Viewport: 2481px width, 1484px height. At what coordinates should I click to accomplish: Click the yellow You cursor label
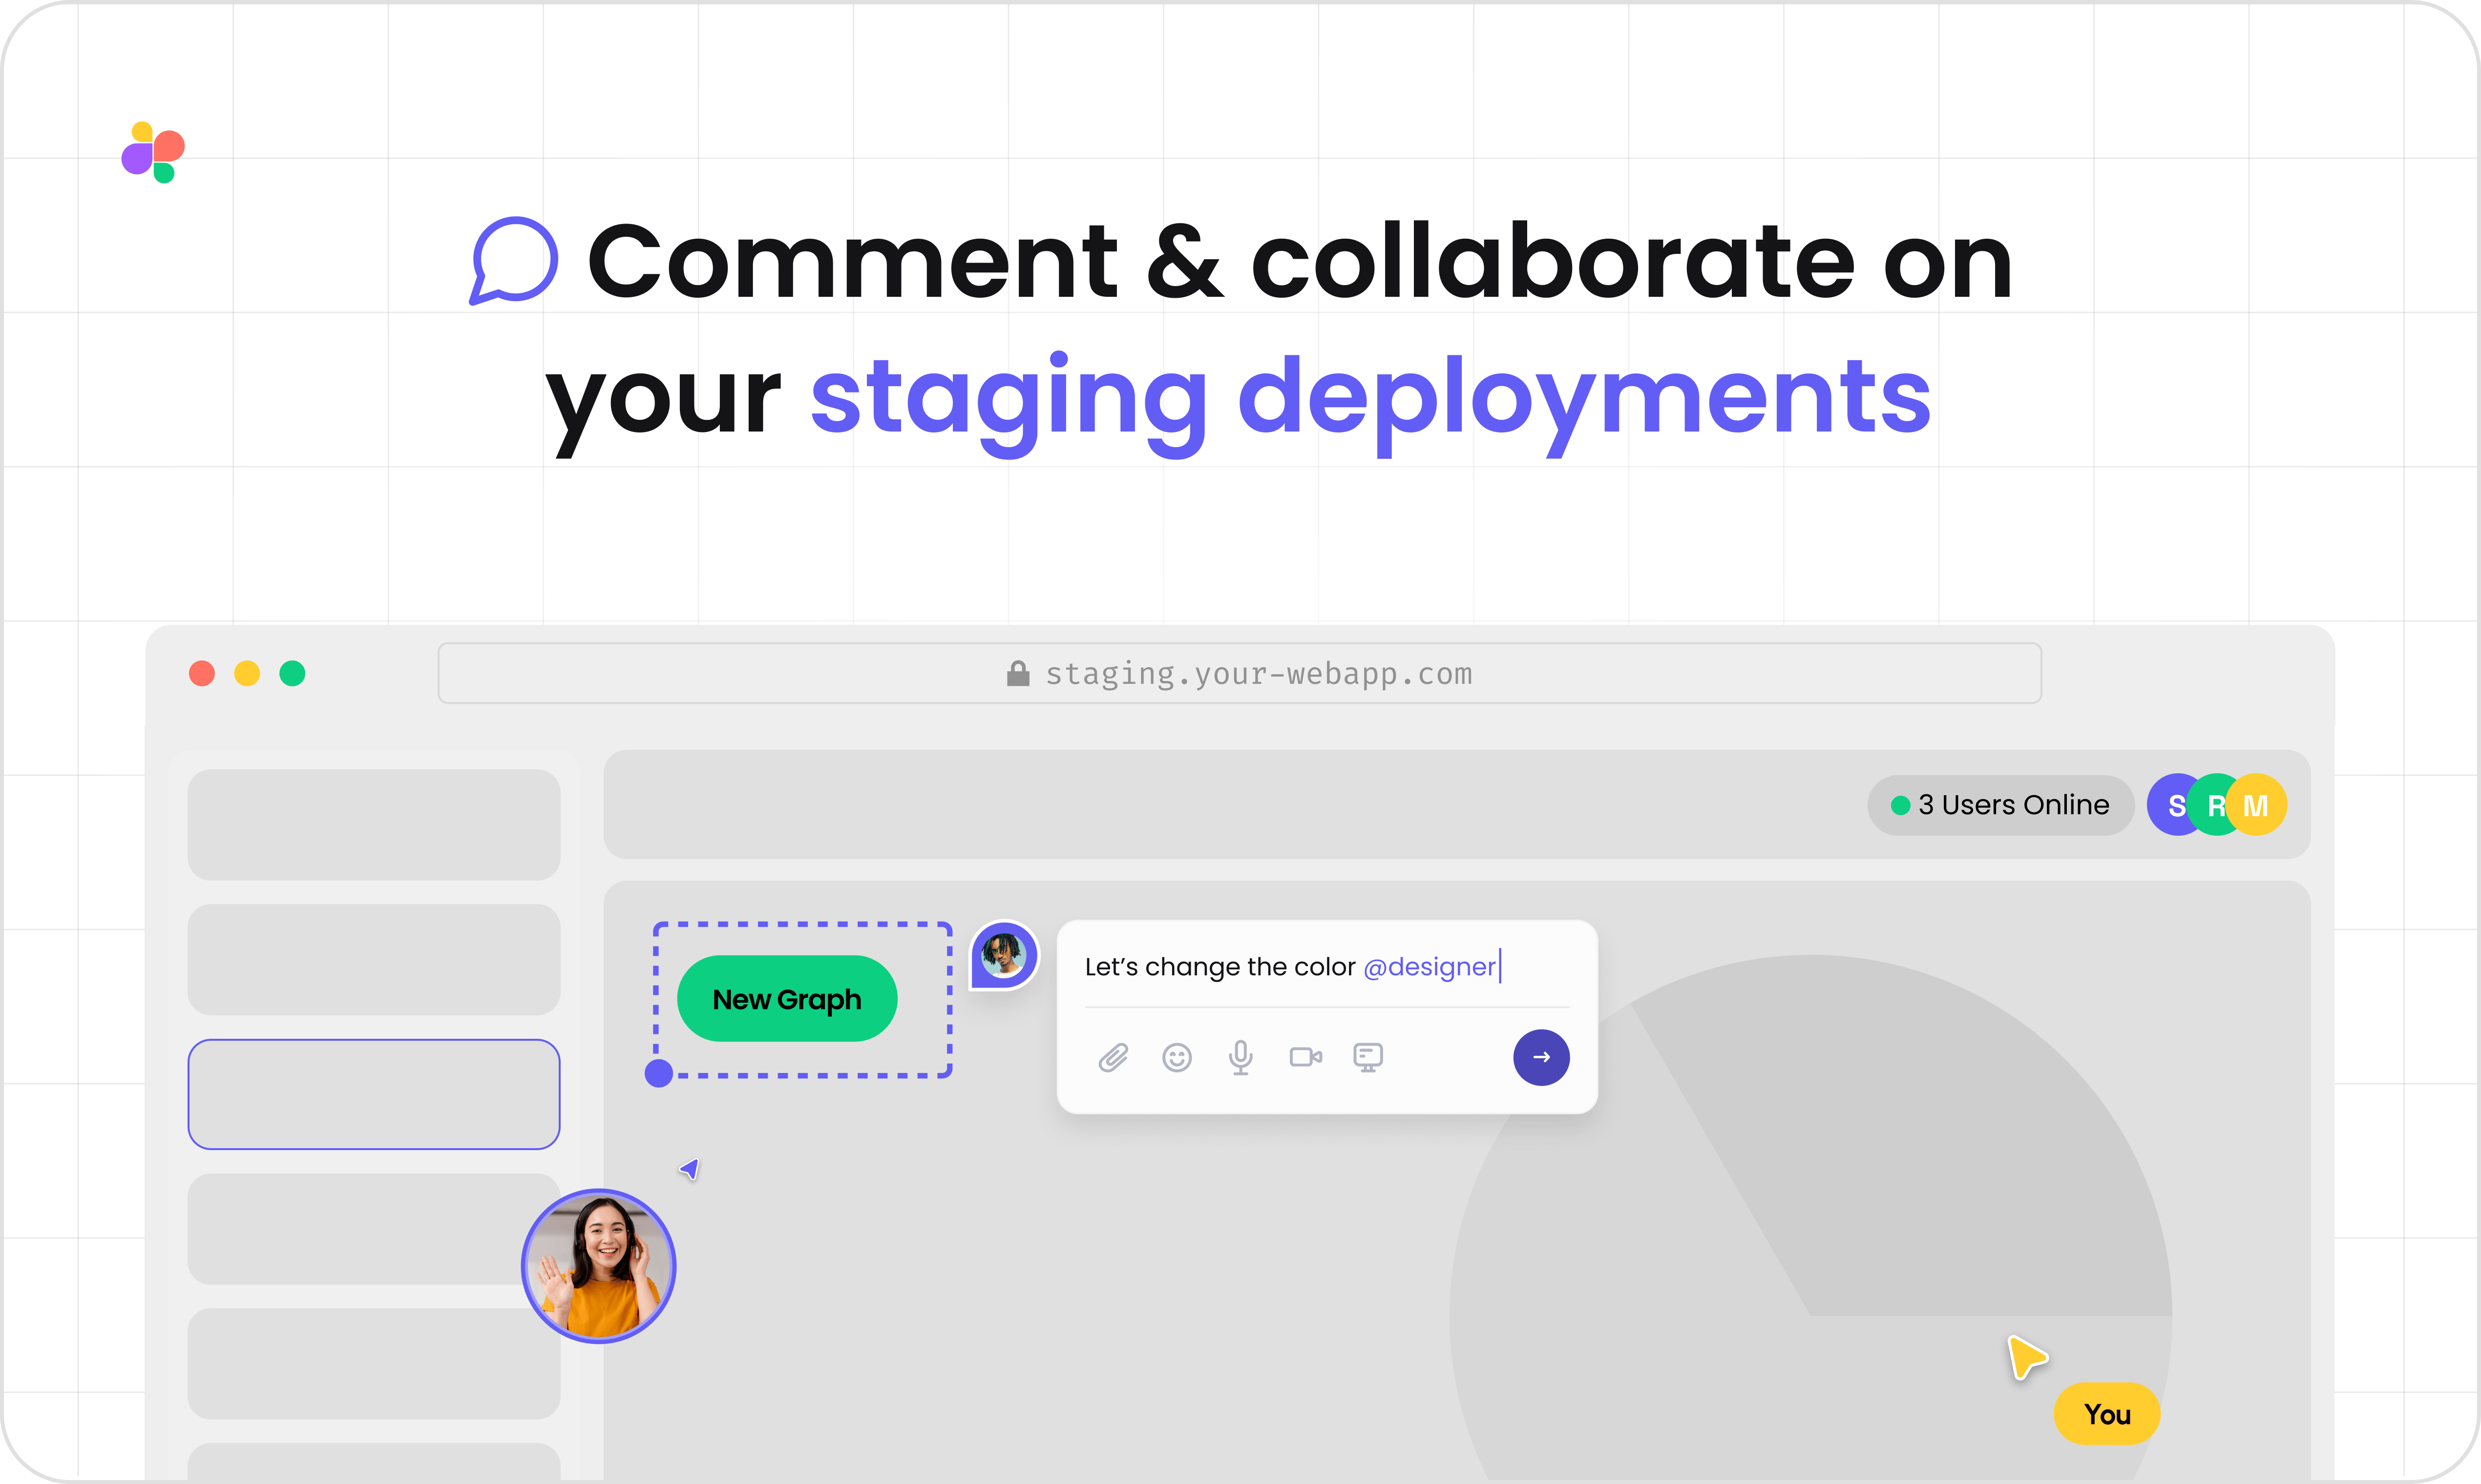[2107, 1414]
